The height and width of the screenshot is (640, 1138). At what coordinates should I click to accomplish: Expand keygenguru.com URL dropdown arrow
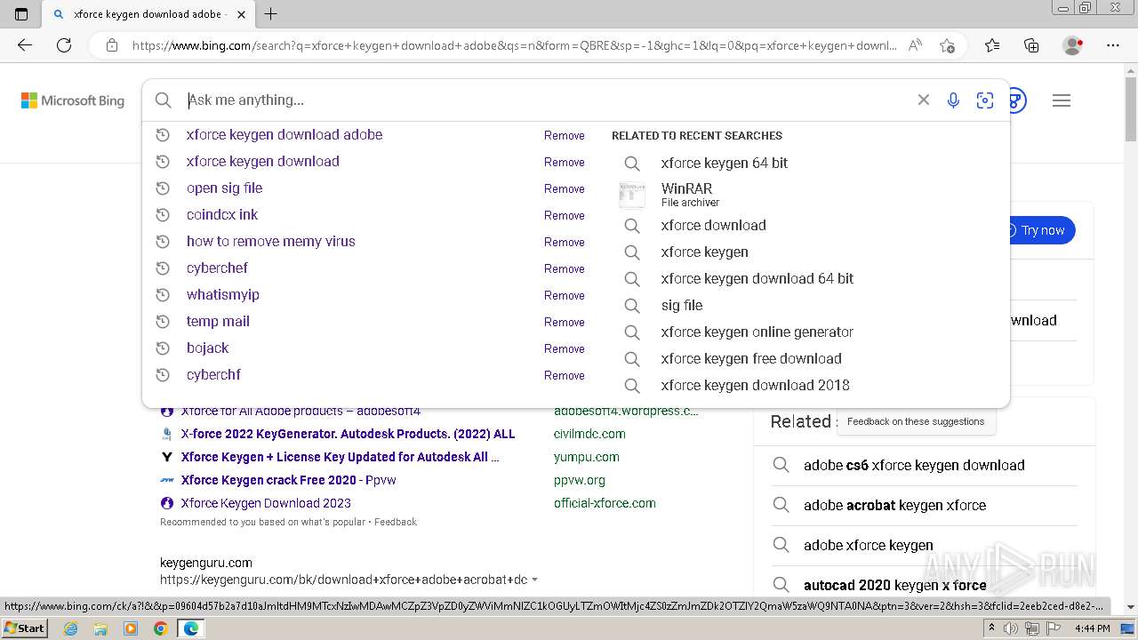pyautogui.click(x=534, y=580)
